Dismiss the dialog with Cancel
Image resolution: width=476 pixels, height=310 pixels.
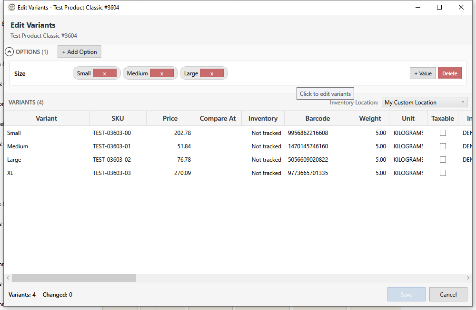pos(448,294)
